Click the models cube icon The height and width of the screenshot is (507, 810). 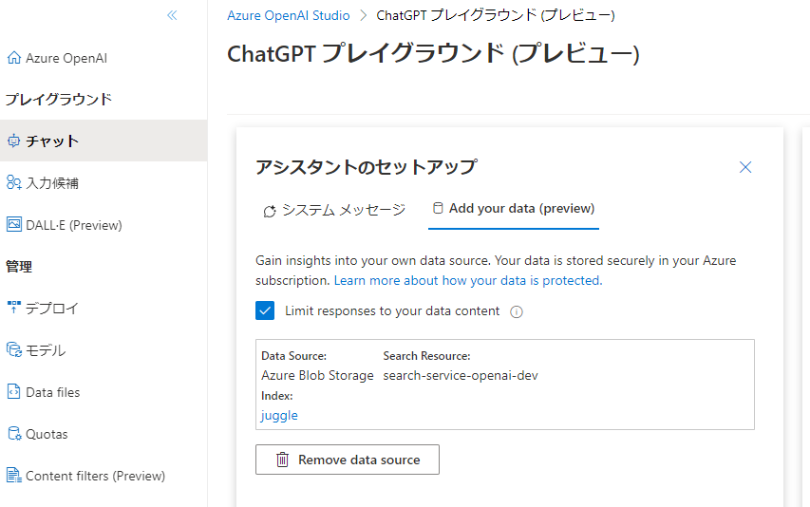click(13, 350)
